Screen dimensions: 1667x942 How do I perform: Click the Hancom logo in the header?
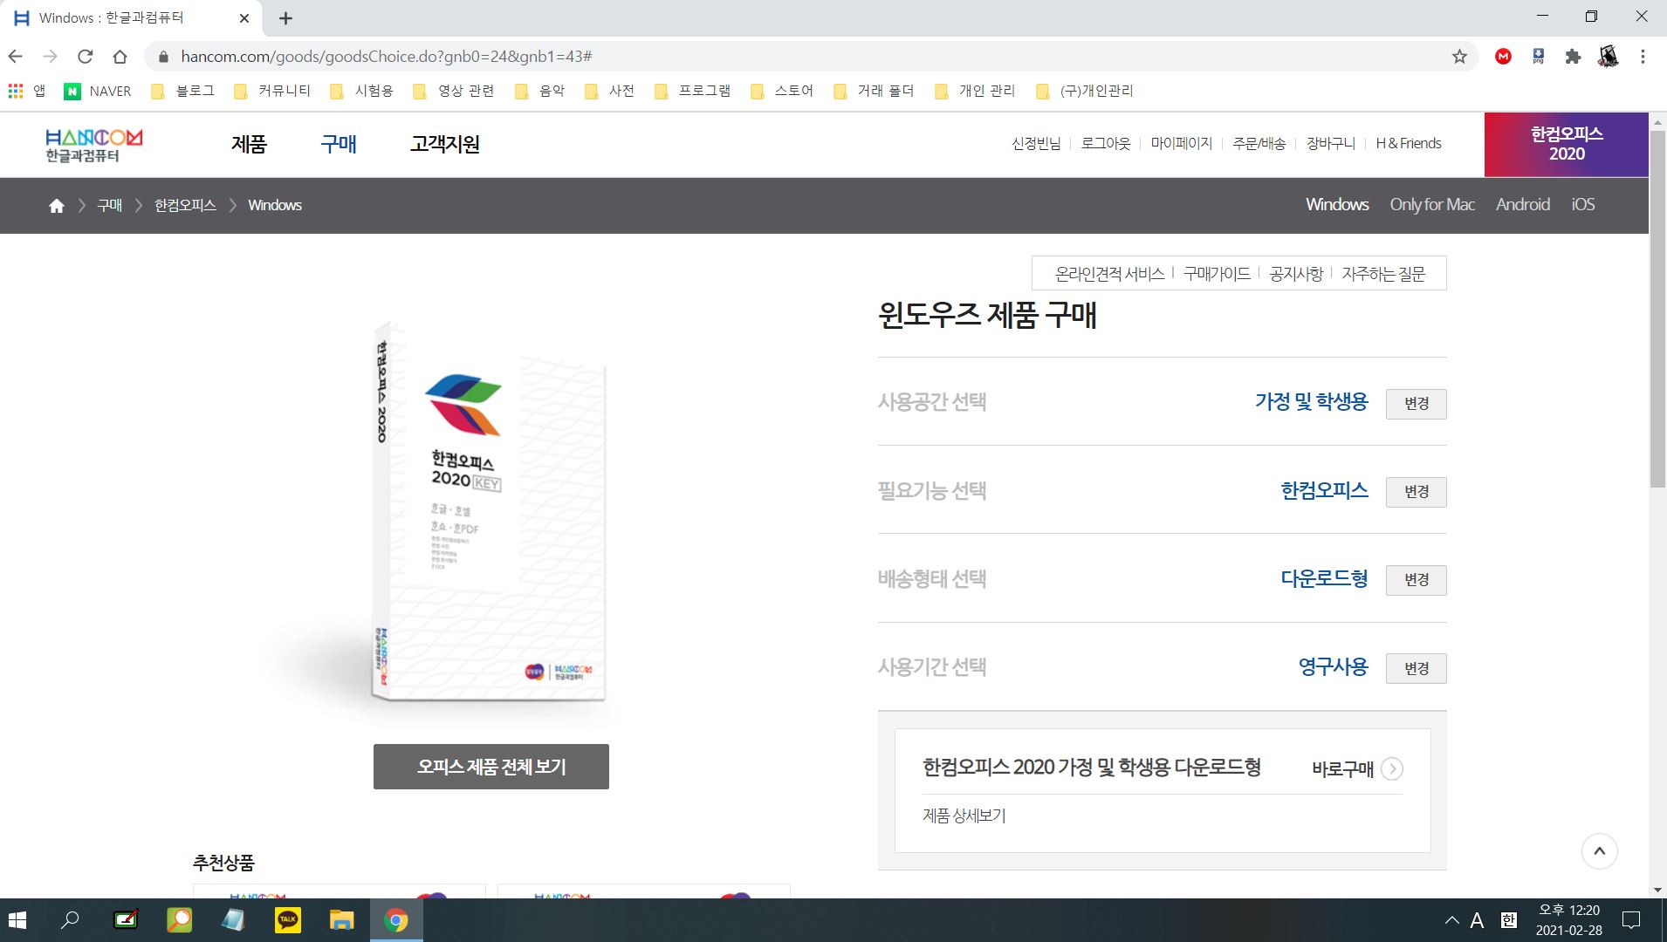pos(94,145)
